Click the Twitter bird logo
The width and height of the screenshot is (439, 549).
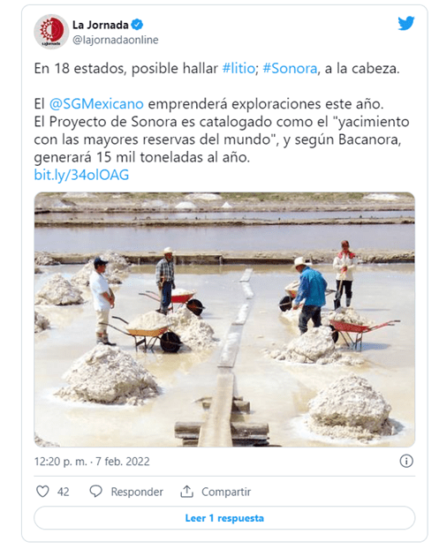(406, 23)
